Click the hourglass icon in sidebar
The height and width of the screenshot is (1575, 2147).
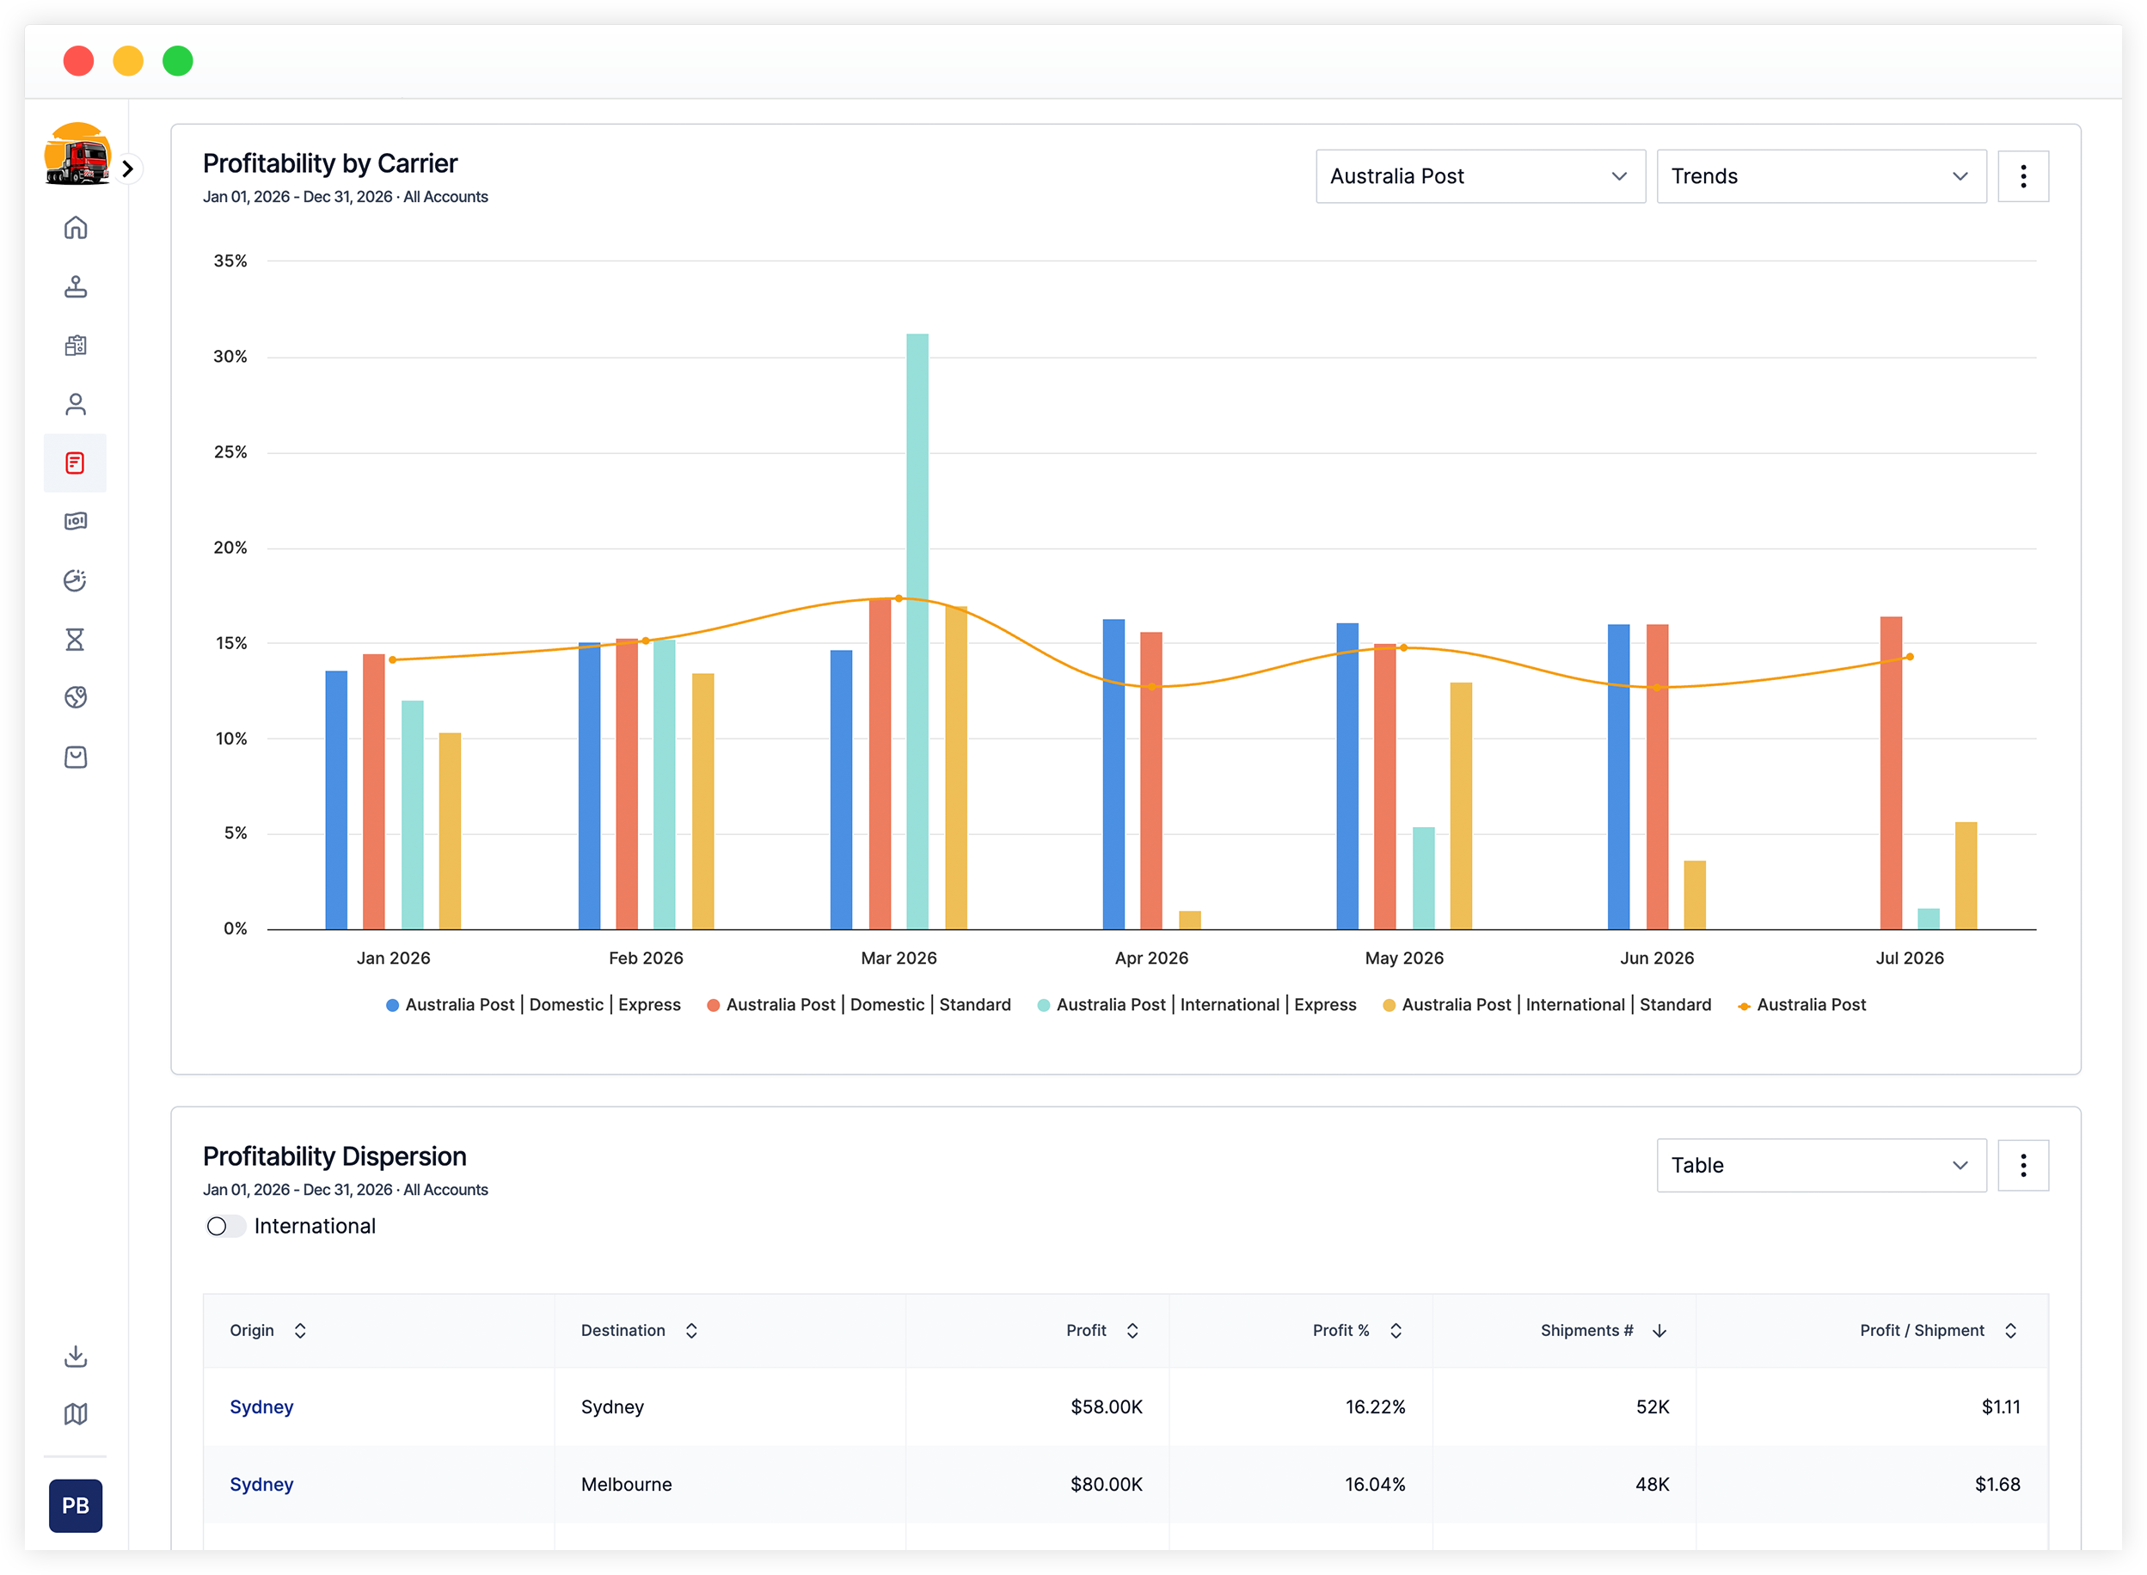coord(76,640)
